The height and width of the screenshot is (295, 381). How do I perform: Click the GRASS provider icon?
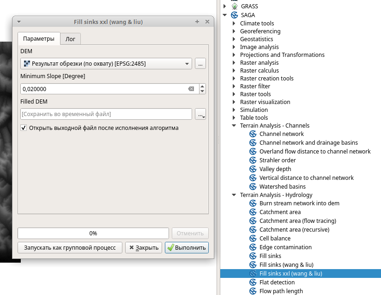pos(234,6)
